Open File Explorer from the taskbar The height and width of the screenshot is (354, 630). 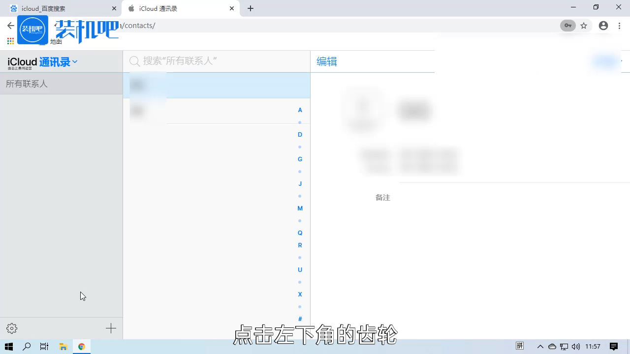[x=63, y=346]
